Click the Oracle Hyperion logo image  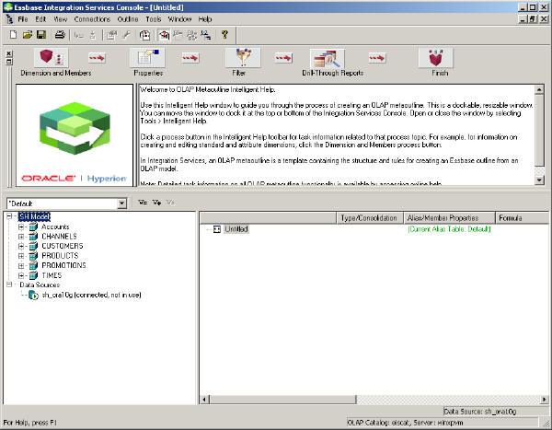point(75,135)
